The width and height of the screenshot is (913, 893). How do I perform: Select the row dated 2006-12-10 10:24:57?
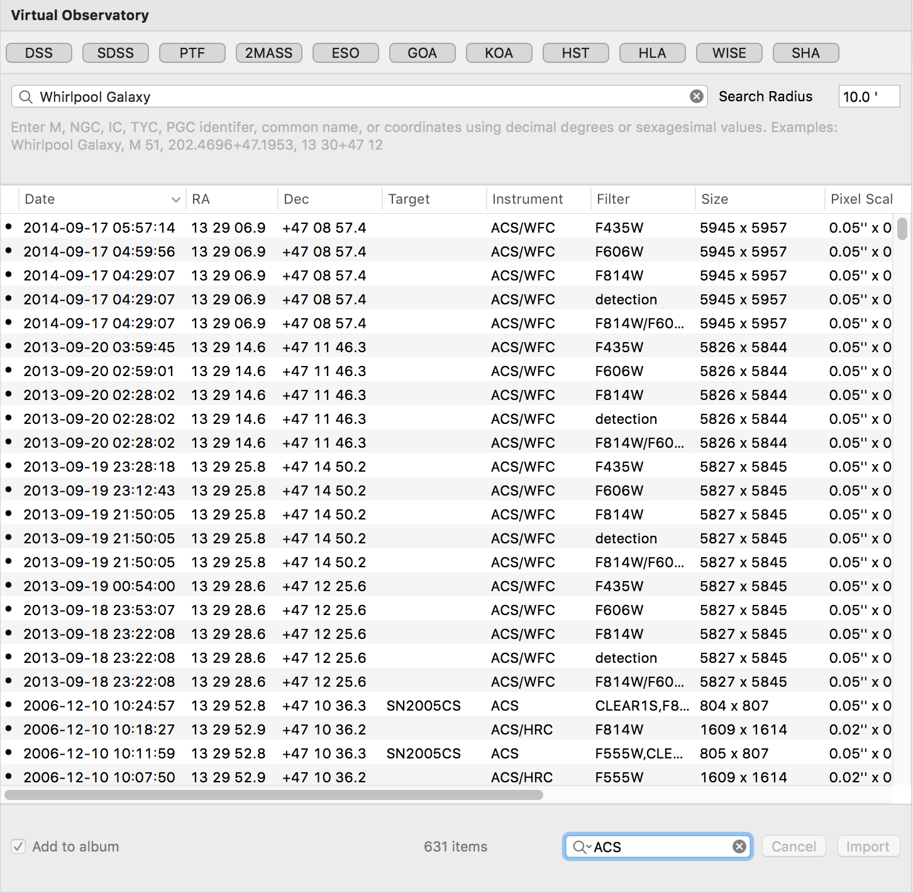click(446, 705)
